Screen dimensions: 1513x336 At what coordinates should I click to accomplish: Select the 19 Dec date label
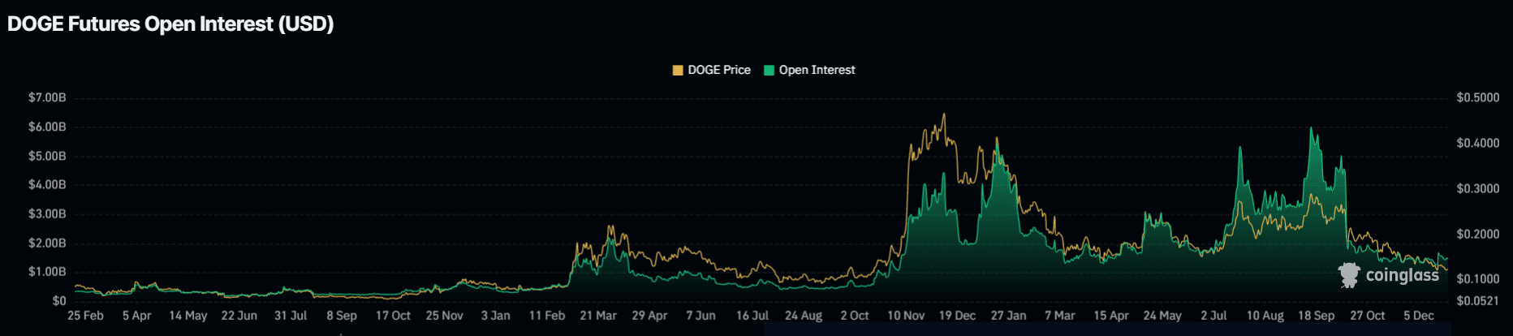point(957,316)
